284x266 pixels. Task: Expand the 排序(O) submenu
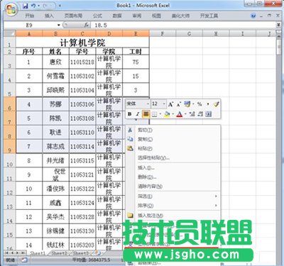(173, 206)
